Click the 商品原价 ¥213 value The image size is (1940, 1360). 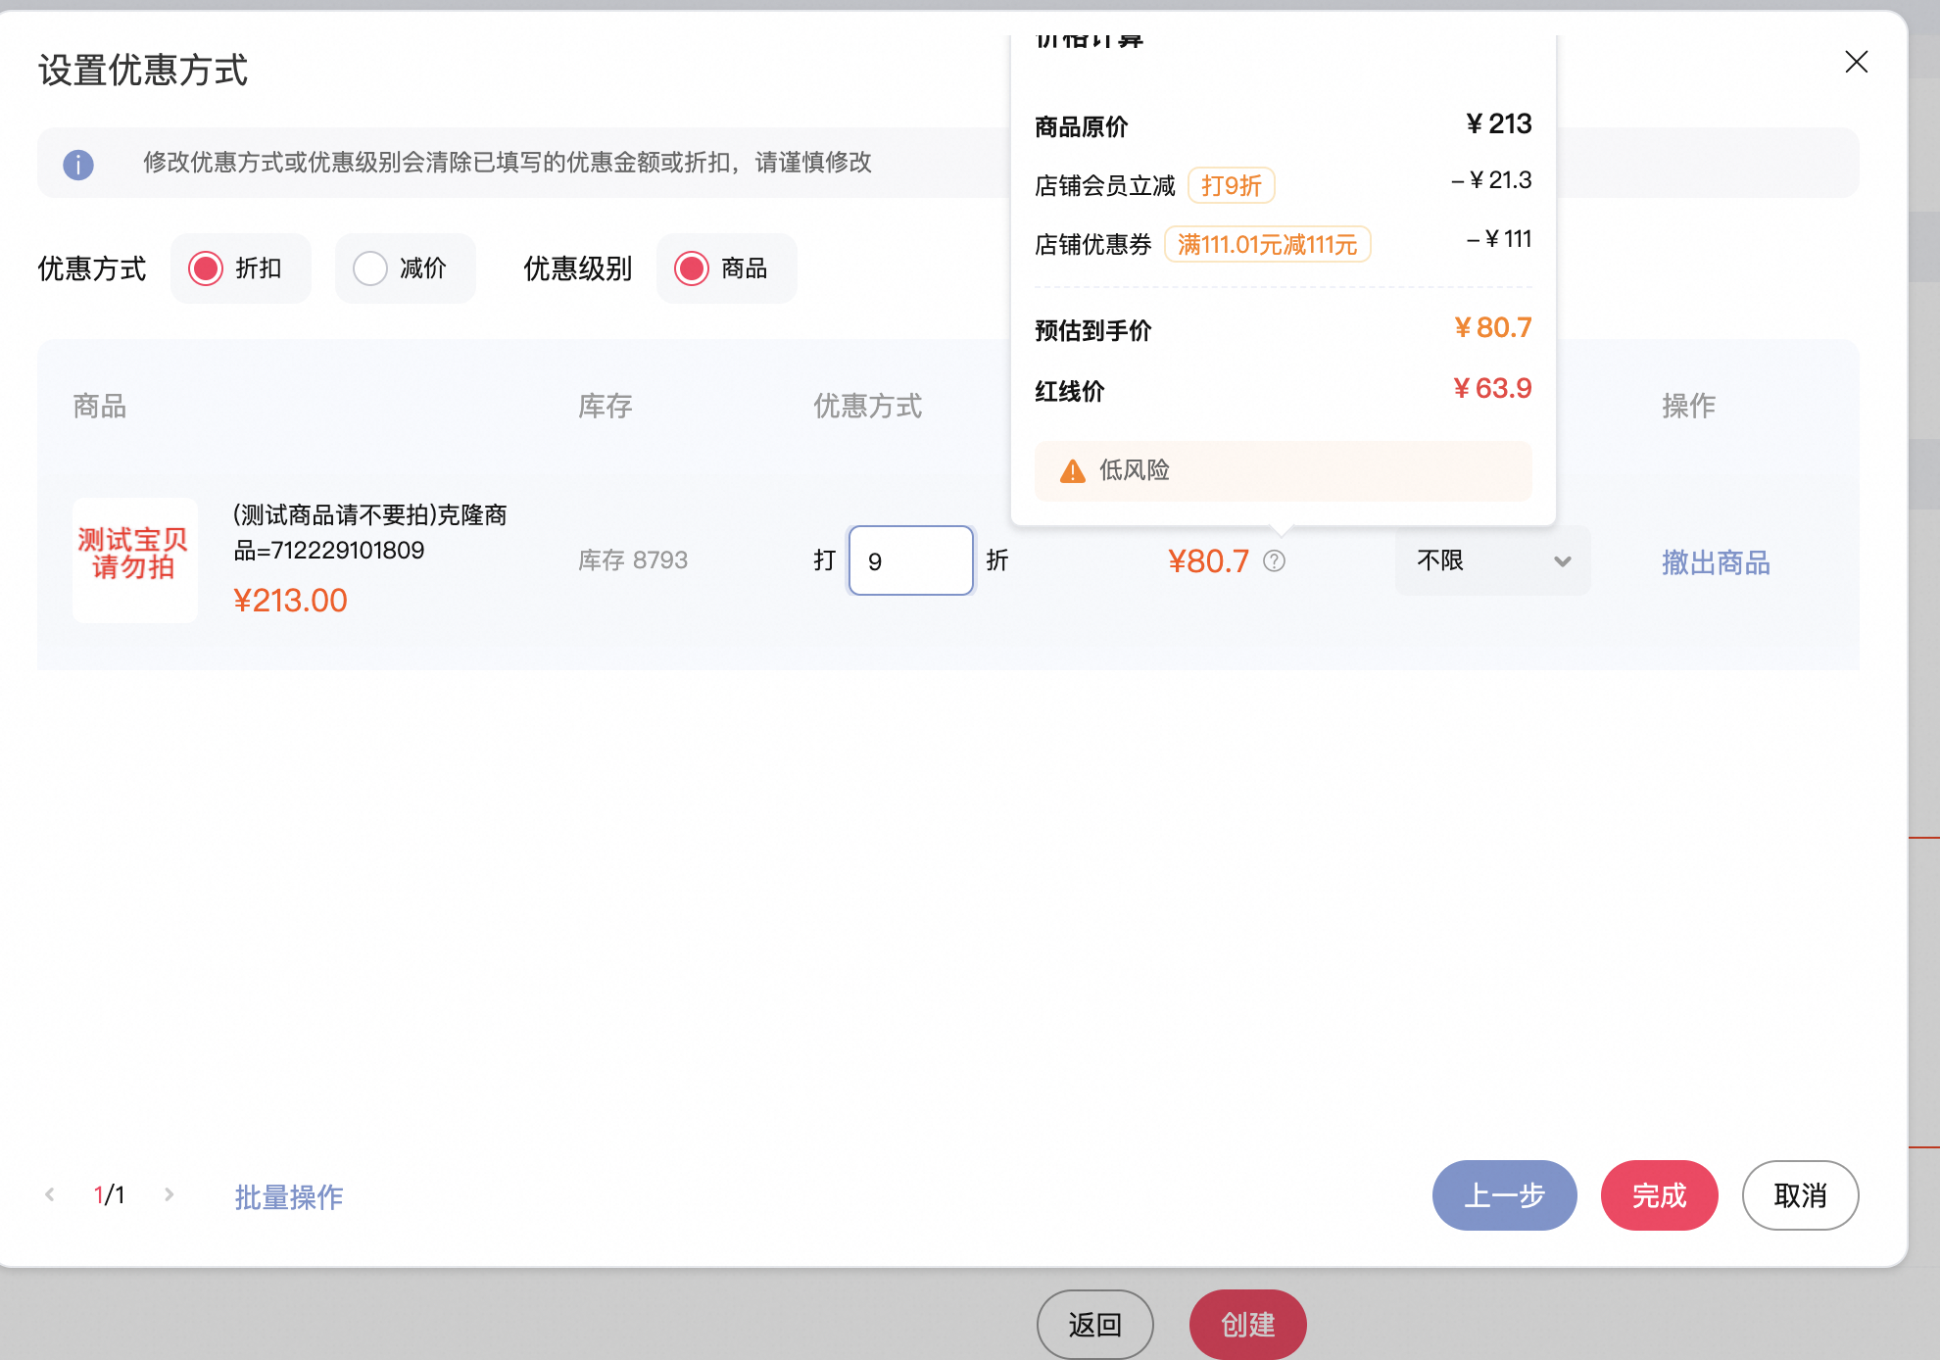(x=1499, y=124)
